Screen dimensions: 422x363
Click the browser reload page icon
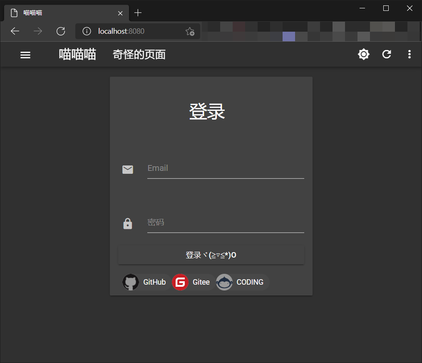click(60, 31)
